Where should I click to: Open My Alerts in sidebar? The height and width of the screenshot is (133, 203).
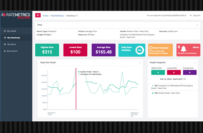tap(12, 44)
